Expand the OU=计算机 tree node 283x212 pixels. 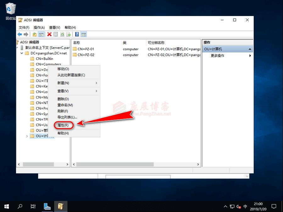pos(27,136)
